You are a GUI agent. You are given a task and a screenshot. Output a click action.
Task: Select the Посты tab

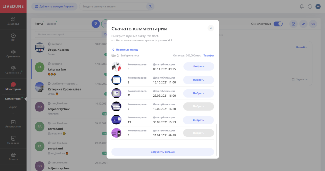pyautogui.click(x=38, y=24)
